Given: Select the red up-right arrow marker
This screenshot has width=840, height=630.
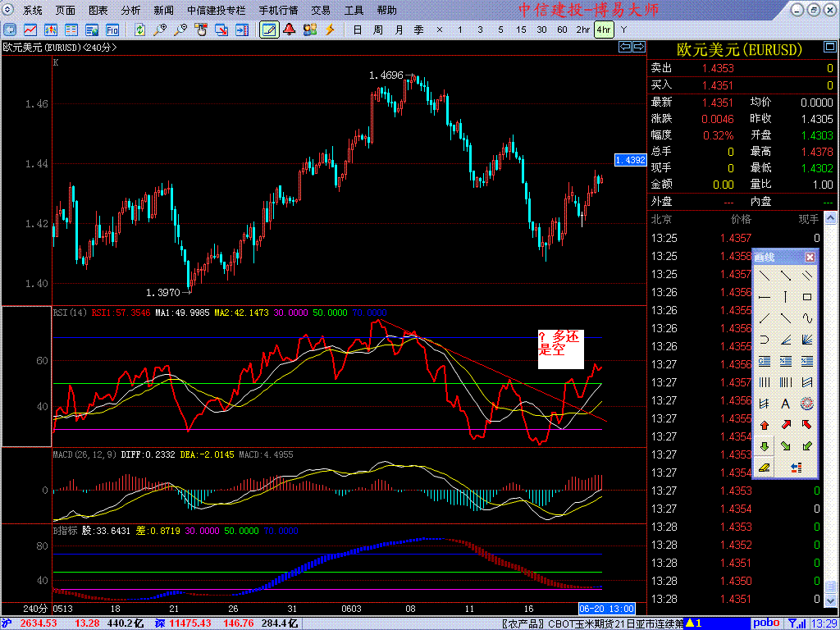Looking at the screenshot, I should 786,426.
